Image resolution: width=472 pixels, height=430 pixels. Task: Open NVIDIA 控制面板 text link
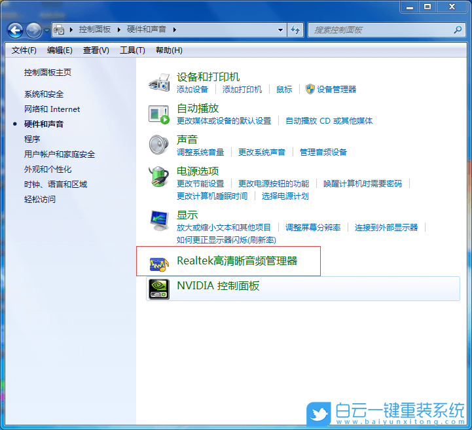click(218, 286)
